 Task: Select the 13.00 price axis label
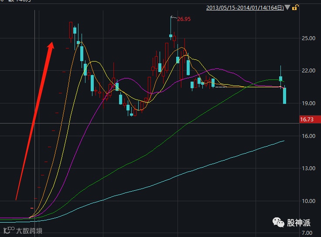pos(308,168)
